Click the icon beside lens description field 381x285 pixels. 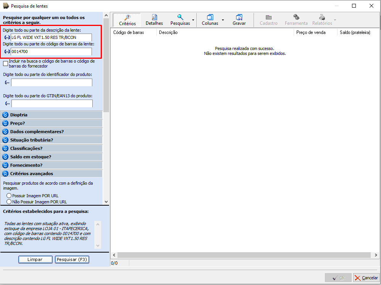(x=7, y=37)
